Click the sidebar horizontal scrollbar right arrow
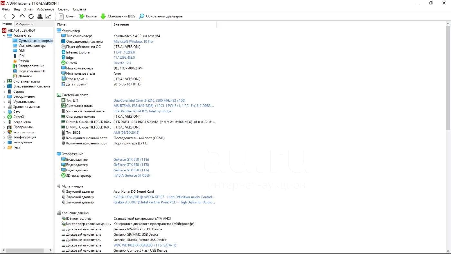 click(50, 250)
